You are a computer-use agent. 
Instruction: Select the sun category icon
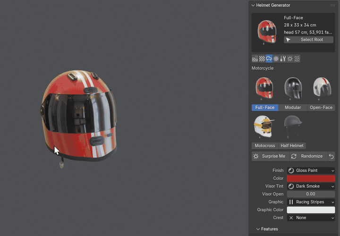pos(290,59)
